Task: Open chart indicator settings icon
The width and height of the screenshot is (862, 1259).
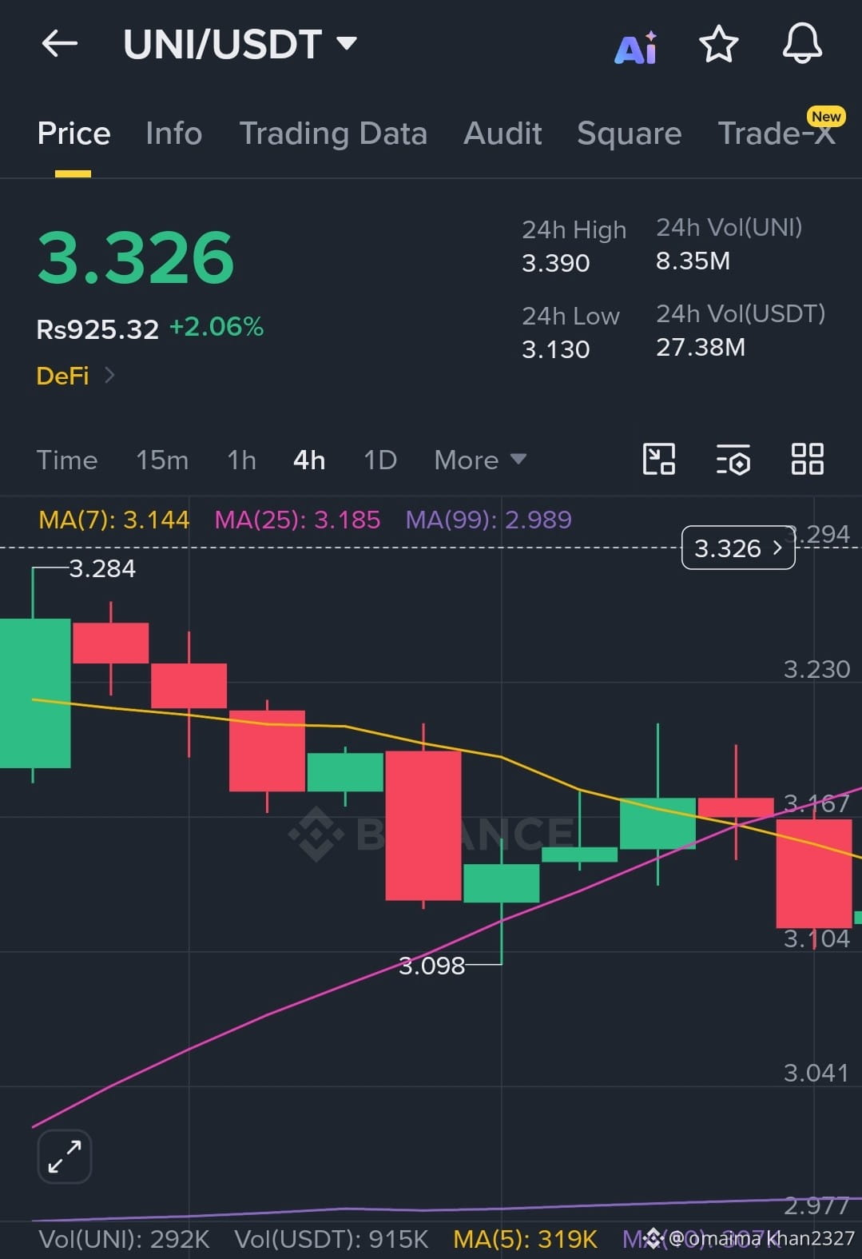Action: pyautogui.click(x=733, y=460)
